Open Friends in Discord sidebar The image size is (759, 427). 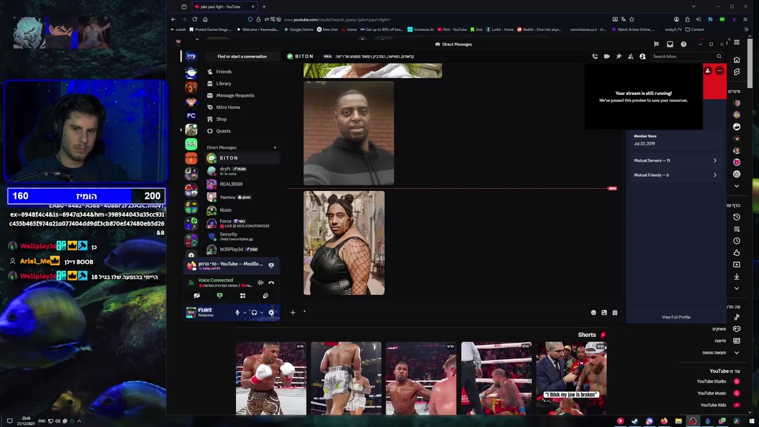tap(242, 72)
